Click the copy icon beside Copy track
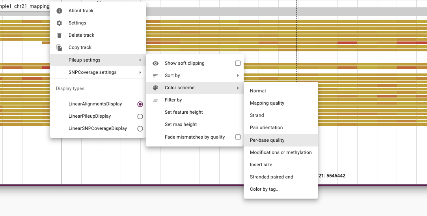Viewport: 427px width, 216px height. click(x=60, y=47)
